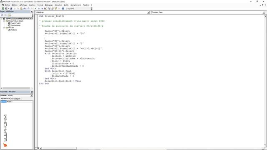Screen dimensions: 267x150
Task: Toggle Folders icon in Project panel
Action: (9, 15)
